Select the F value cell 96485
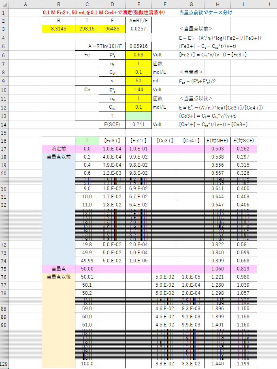Viewport: 277px width, 369px height. pos(112,29)
